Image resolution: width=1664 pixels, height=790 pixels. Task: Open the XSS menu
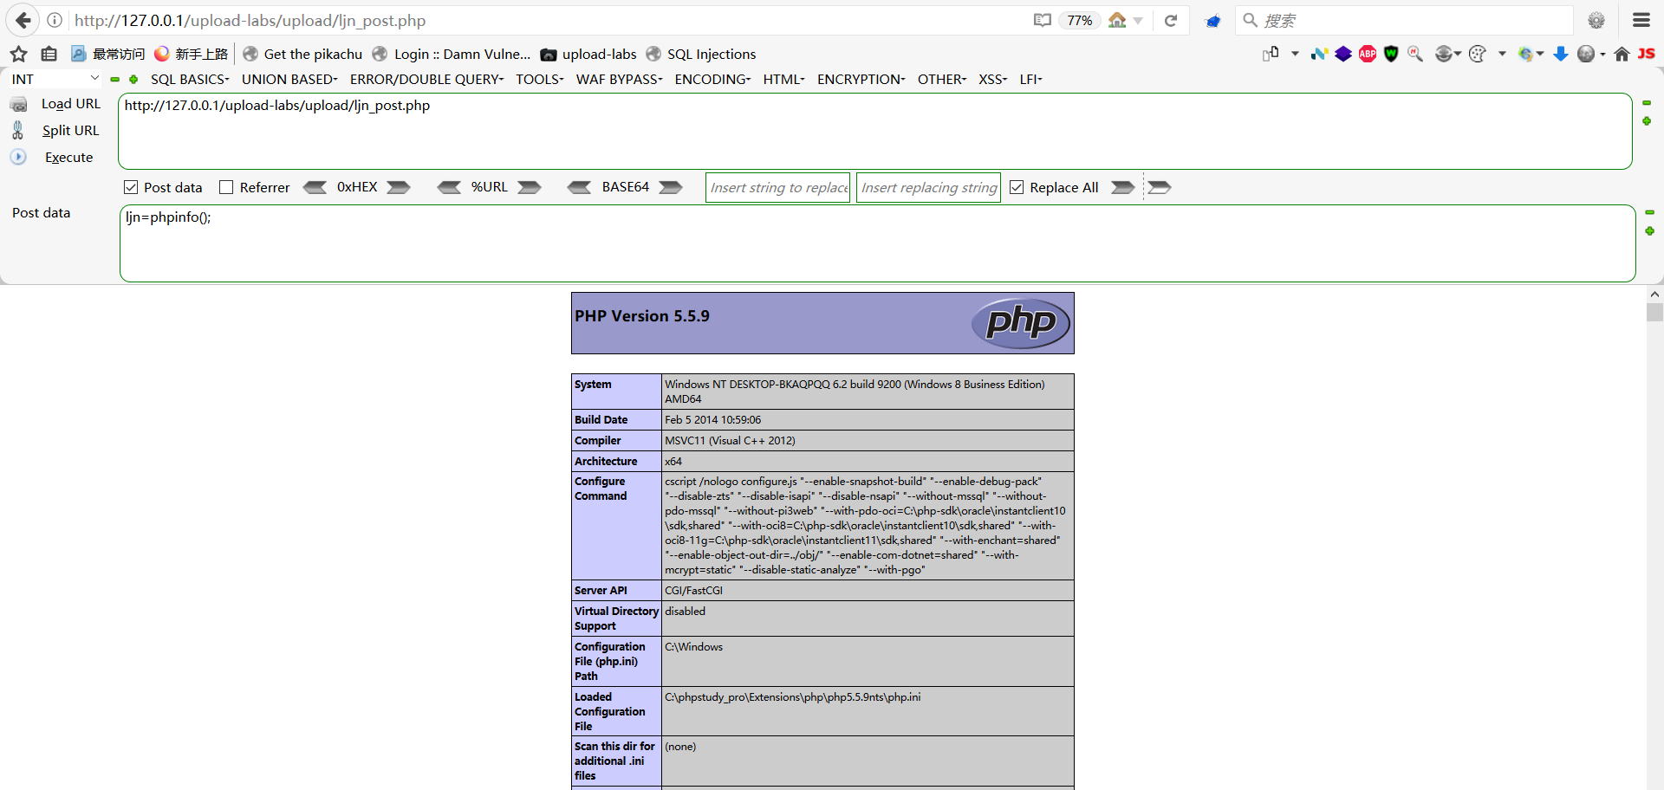(x=992, y=79)
